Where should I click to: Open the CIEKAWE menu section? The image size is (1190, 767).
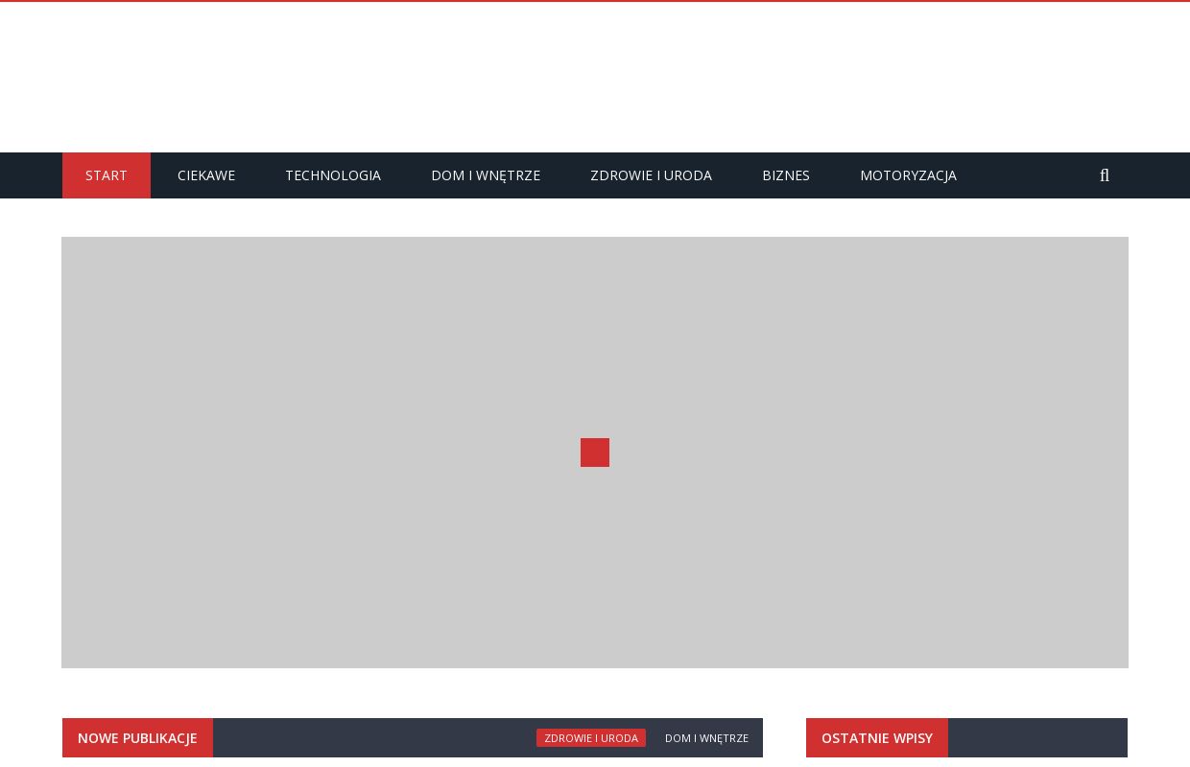coord(206,175)
